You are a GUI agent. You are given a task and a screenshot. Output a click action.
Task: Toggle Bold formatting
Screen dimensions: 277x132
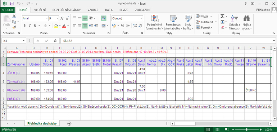click(x=24, y=26)
